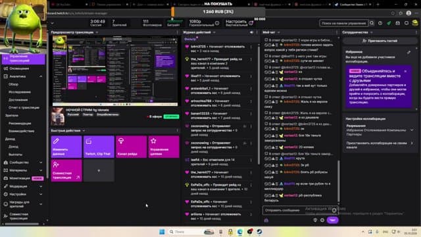Click the manage goals star tile
Viewport: 421px width, 237px height.
(x=164, y=147)
